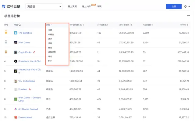This screenshot has width=195, height=121.
Task: Click Bored Ape Yacht Club logo
Action: (x=16, y=61)
